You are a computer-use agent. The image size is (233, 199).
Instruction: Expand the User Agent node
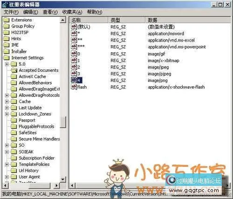(7, 177)
